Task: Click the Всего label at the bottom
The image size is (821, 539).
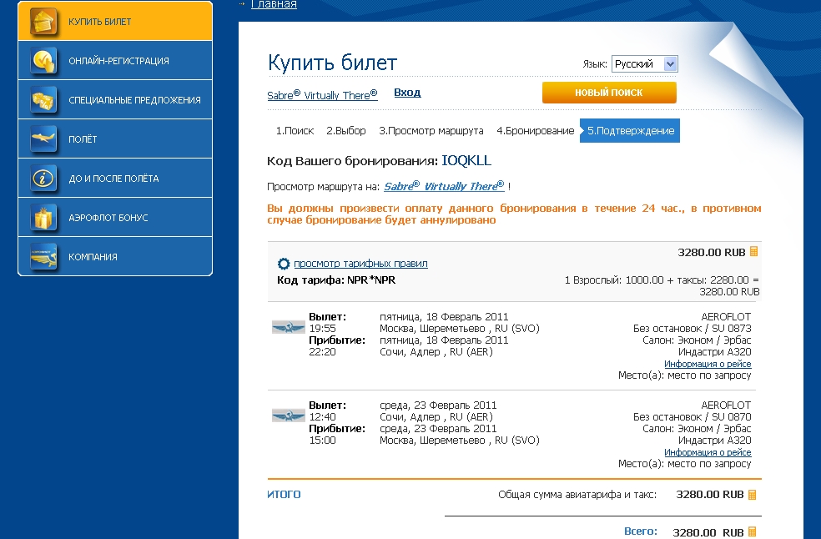Action: tap(640, 531)
